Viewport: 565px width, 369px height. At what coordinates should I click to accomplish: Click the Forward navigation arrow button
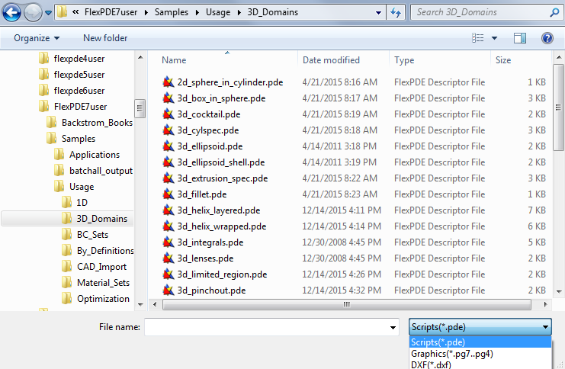click(x=33, y=13)
